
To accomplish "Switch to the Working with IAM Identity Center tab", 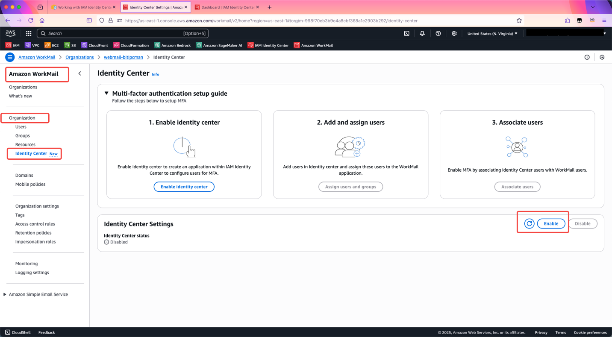I will pos(84,7).
